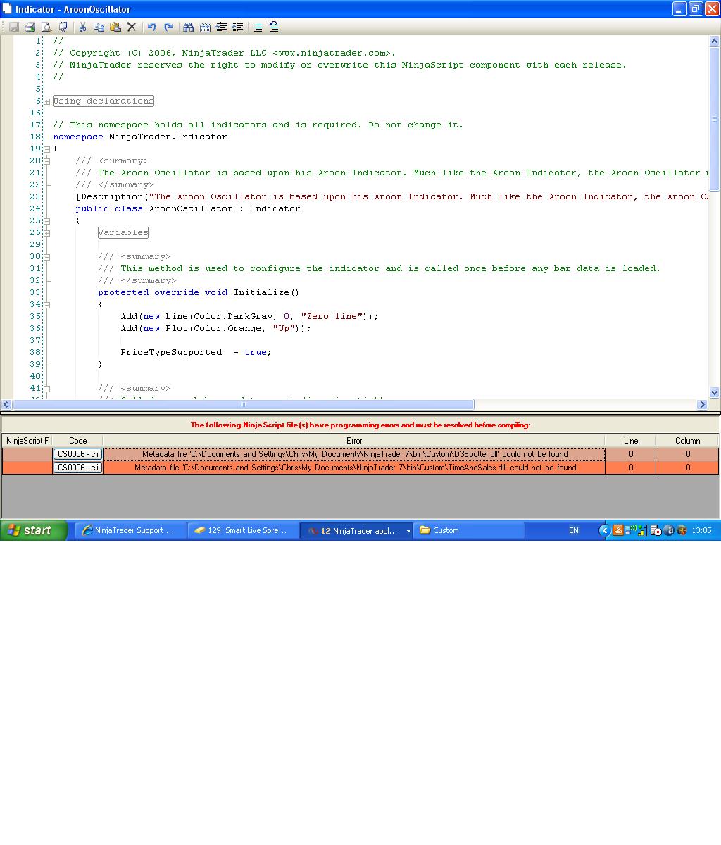Collapse the summary comment at line 20
Image resolution: width=721 pixels, height=845 pixels.
tap(46, 161)
